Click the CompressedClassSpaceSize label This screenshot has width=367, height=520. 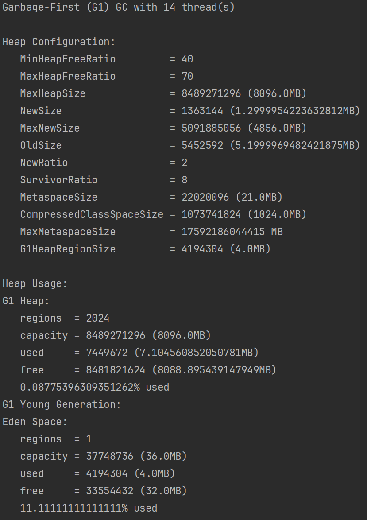tap(92, 215)
